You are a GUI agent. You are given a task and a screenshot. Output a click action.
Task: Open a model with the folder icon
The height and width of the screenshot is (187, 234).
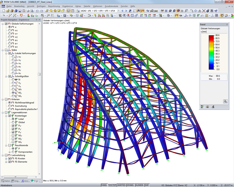point(8,11)
